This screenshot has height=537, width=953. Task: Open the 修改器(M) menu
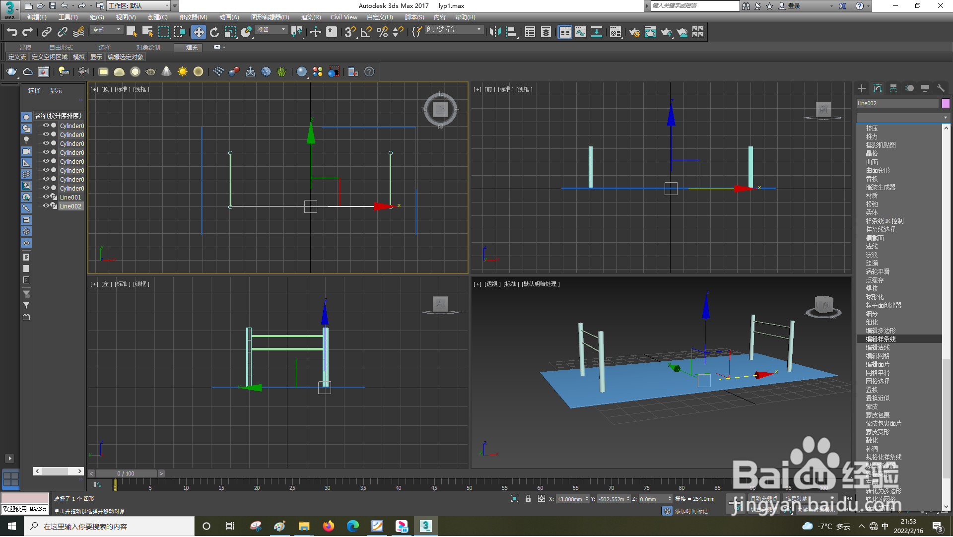194,17
